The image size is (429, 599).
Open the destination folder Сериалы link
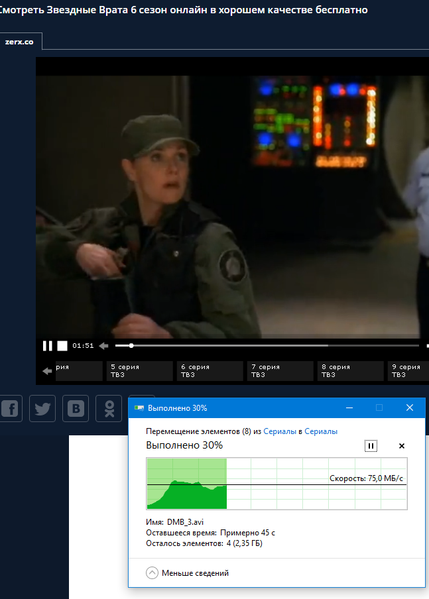(321, 431)
